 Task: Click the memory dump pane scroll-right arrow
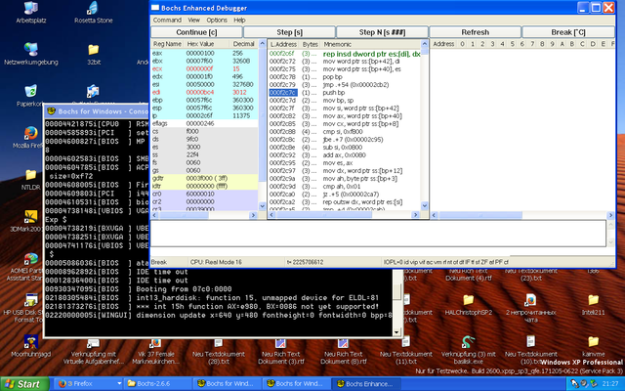[x=610, y=215]
